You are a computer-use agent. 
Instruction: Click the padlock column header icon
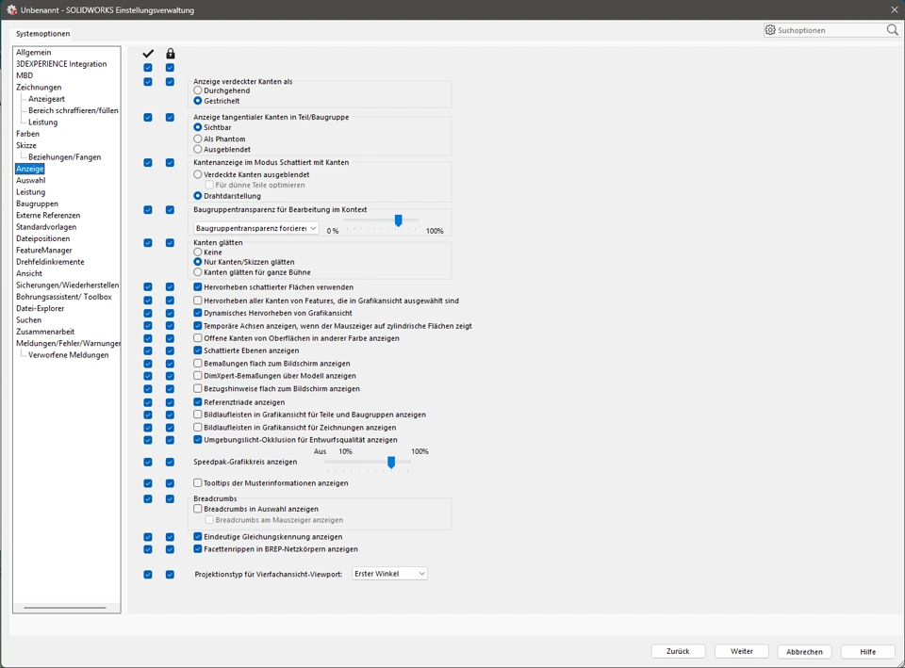click(171, 54)
